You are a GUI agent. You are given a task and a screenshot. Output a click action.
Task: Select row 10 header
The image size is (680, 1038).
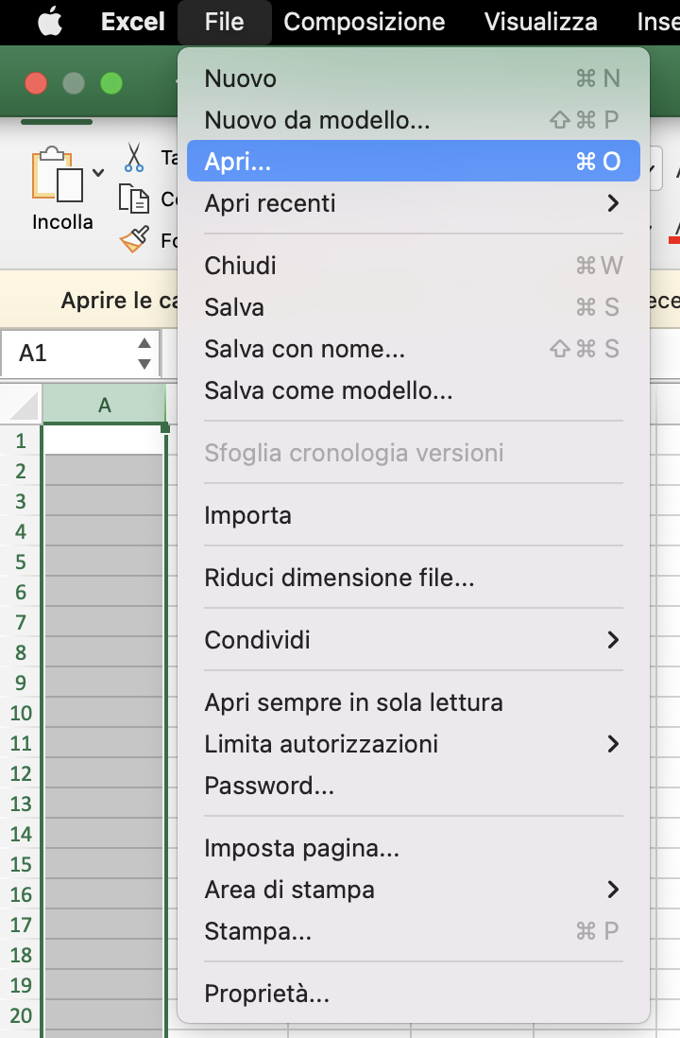coord(21,712)
